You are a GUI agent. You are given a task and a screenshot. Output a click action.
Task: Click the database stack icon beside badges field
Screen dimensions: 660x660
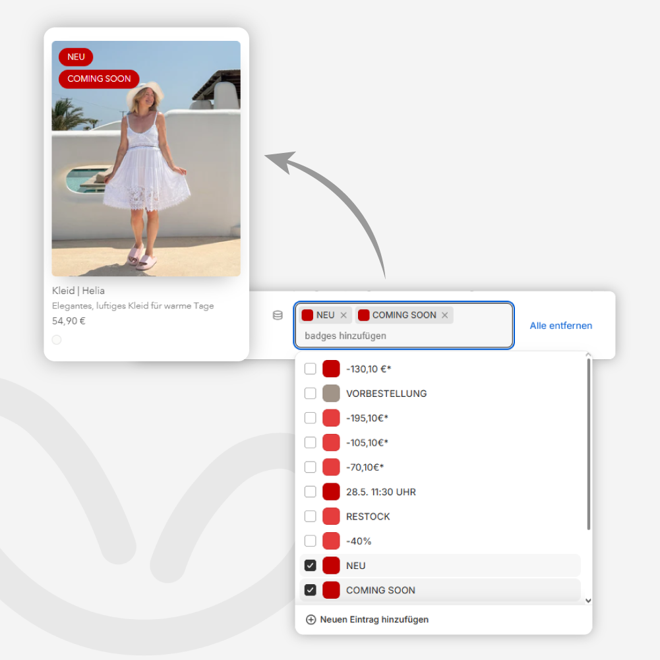pyautogui.click(x=278, y=315)
